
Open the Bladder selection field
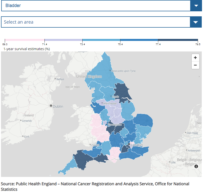click(x=96, y=6)
